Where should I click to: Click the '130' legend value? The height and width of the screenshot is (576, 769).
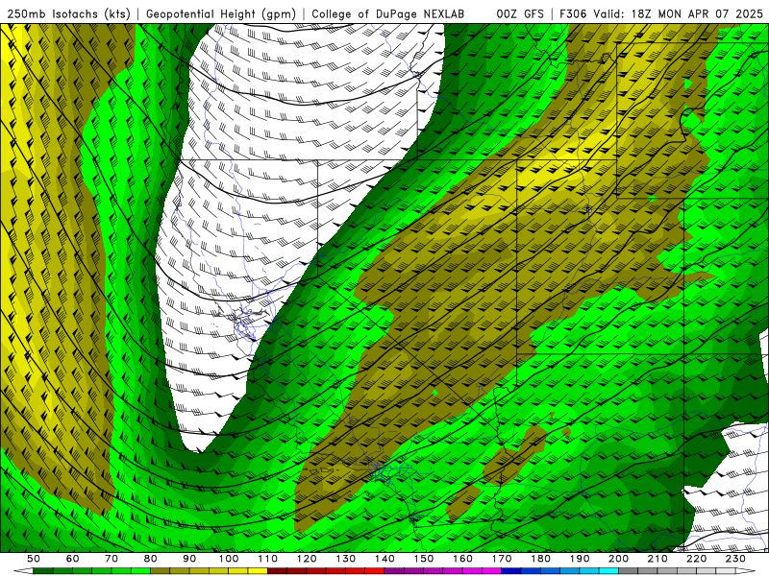(x=345, y=559)
